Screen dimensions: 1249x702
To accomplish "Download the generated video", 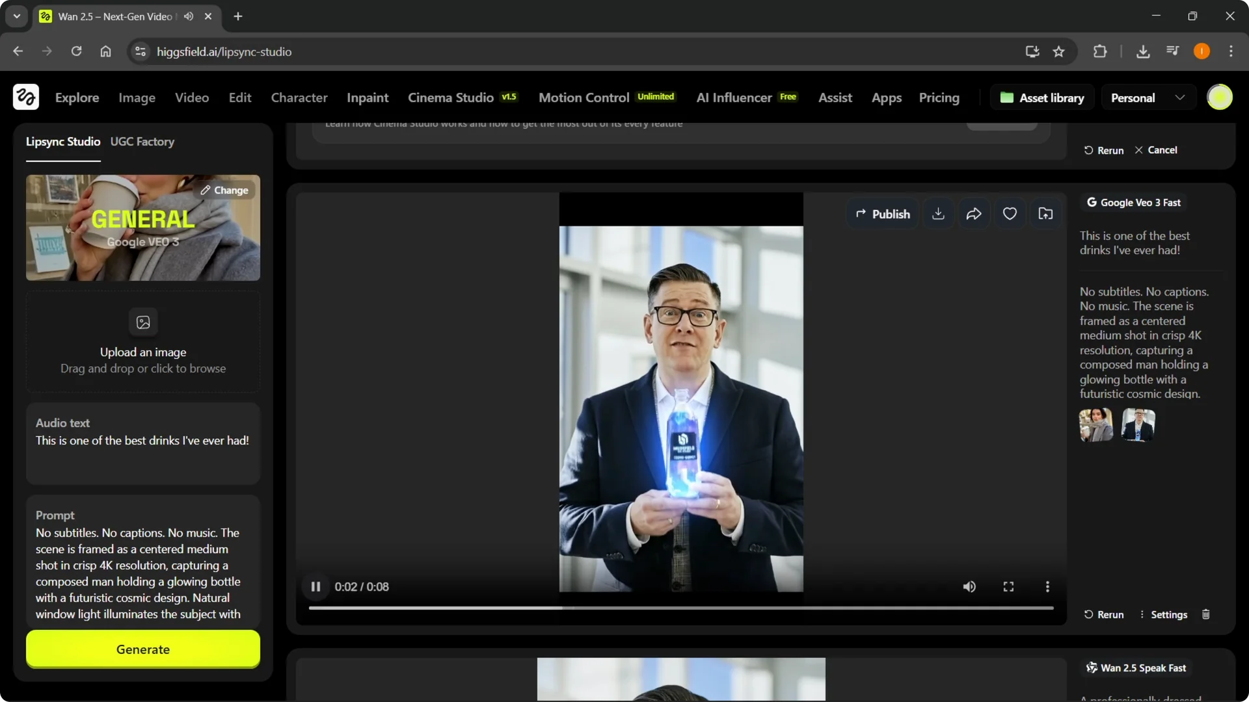I will coord(938,213).
